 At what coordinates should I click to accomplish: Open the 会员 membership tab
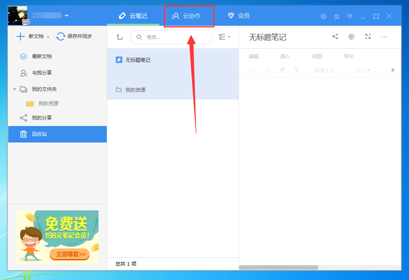pos(239,16)
